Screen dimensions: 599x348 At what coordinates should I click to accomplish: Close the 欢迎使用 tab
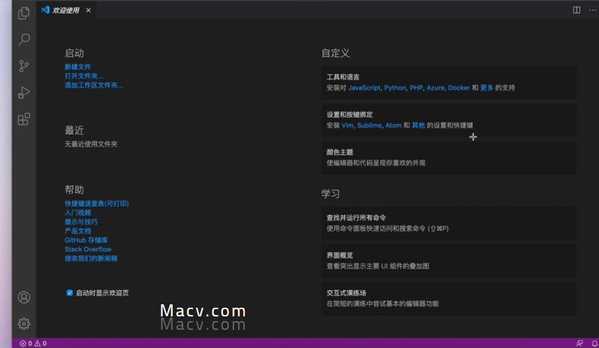coord(88,10)
